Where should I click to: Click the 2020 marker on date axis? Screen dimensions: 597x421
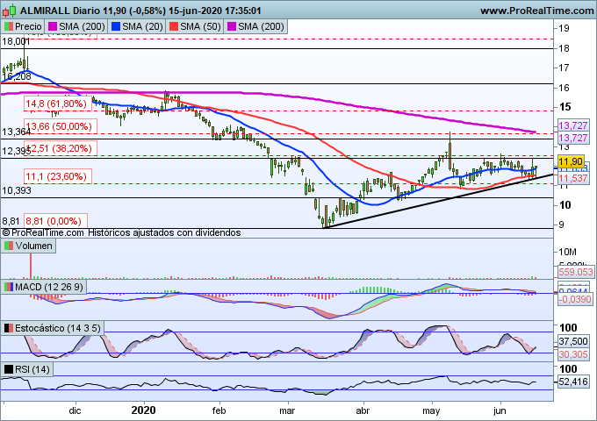143,410
